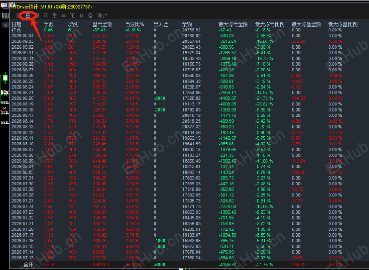Click the 移 move button
This screenshot has width=369, height=270.
(x=5, y=16)
